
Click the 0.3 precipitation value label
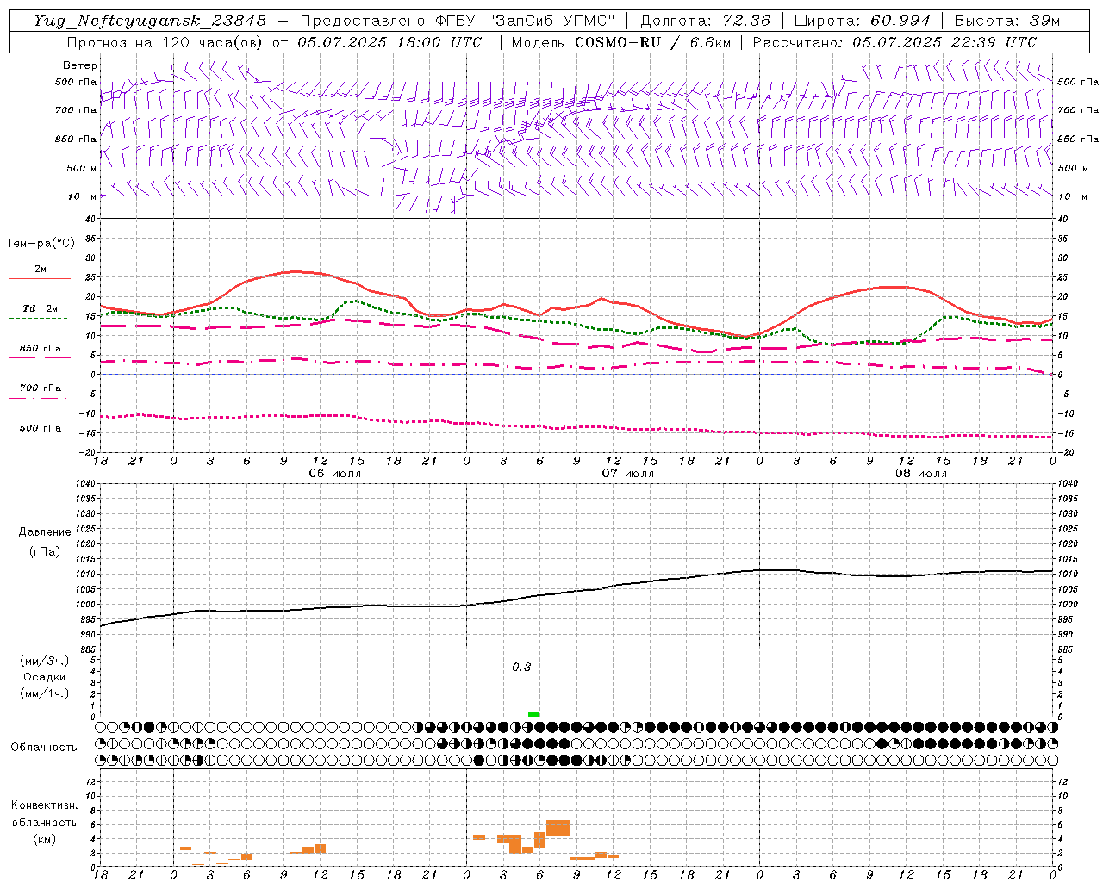pyautogui.click(x=521, y=668)
